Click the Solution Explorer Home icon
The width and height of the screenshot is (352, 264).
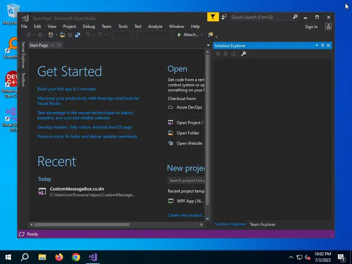(x=233, y=54)
